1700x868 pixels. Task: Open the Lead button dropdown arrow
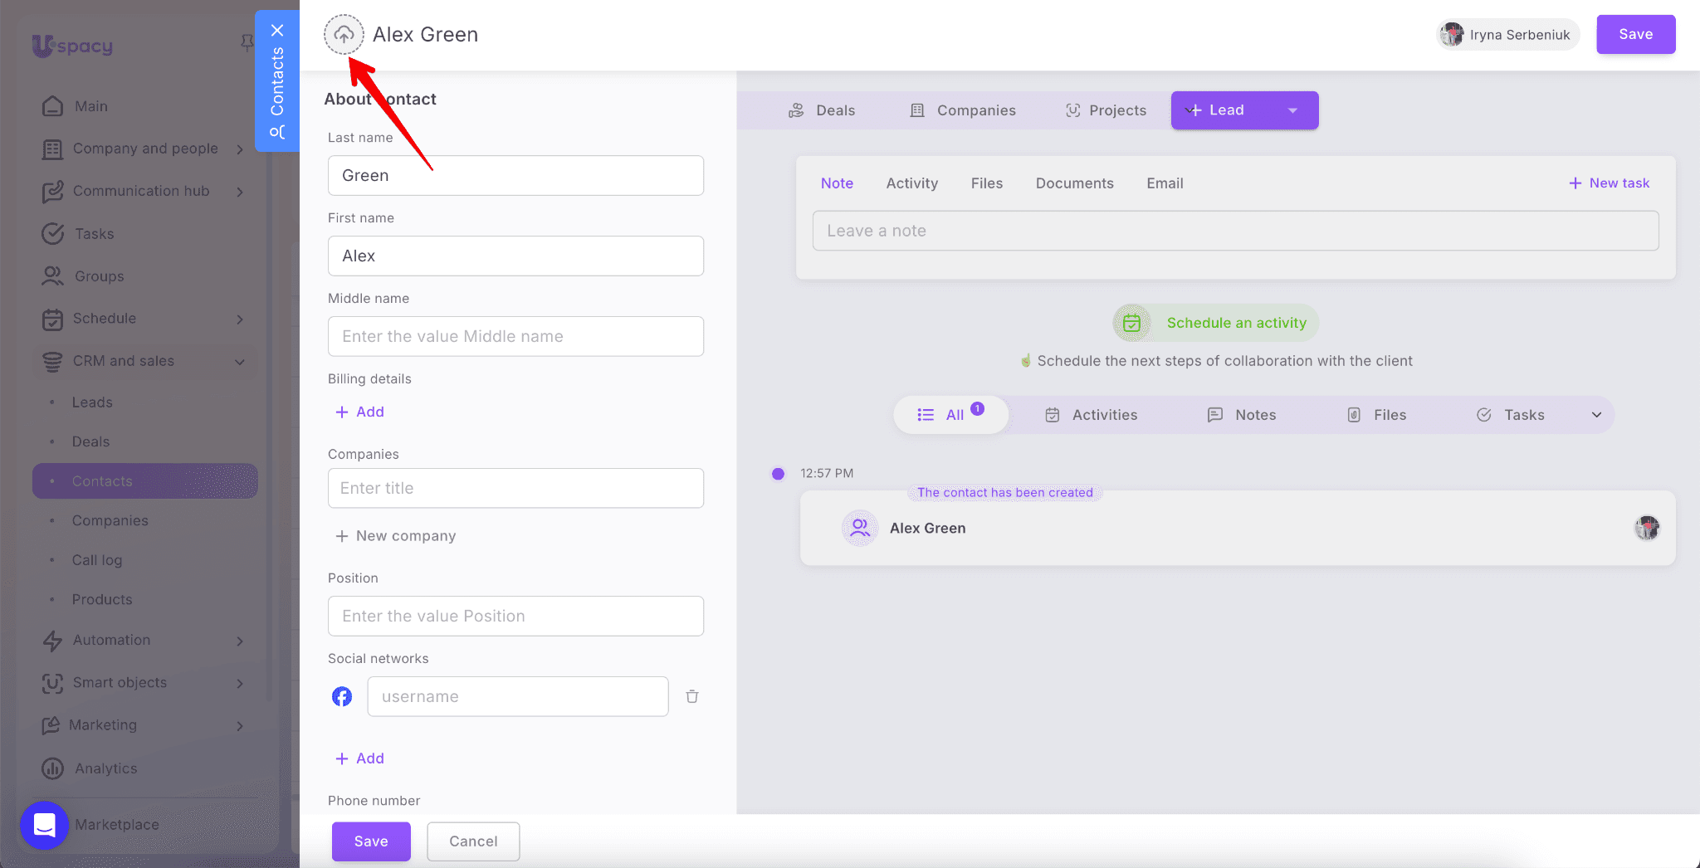1292,110
